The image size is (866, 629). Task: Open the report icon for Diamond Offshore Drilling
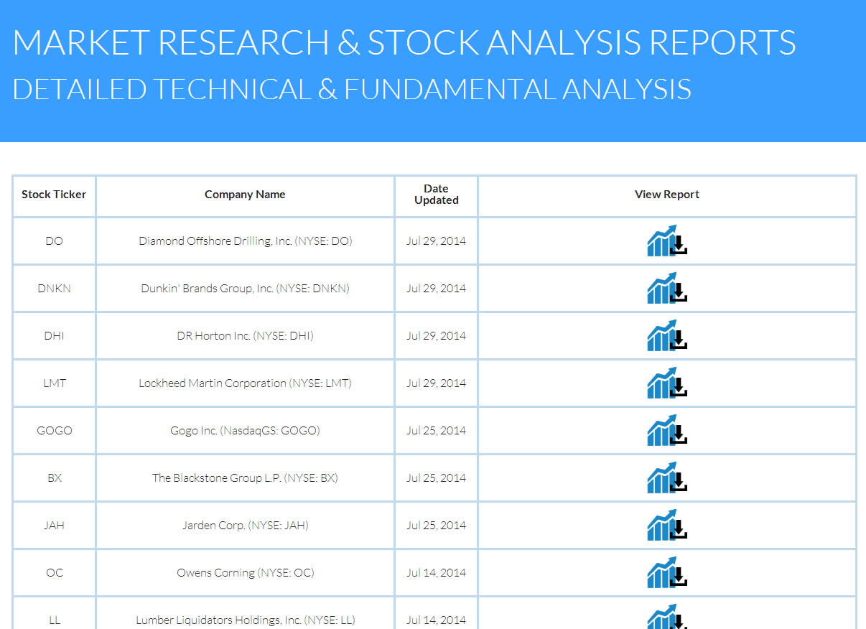coord(667,241)
